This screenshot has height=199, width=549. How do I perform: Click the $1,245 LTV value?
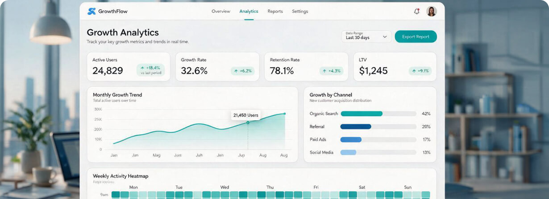373,71
